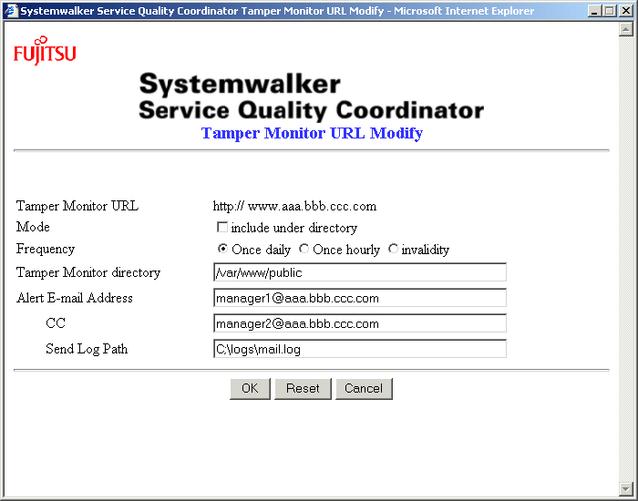The width and height of the screenshot is (638, 501).
Task: Click the 'Mode' label
Action: point(33,227)
